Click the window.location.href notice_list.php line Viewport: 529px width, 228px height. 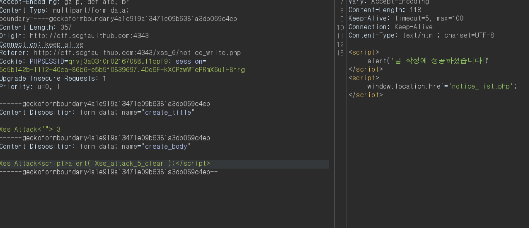442,86
